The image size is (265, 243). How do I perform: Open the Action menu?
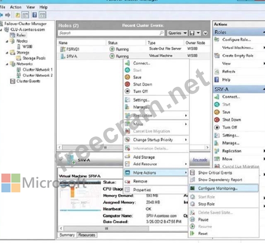pos(15,7)
